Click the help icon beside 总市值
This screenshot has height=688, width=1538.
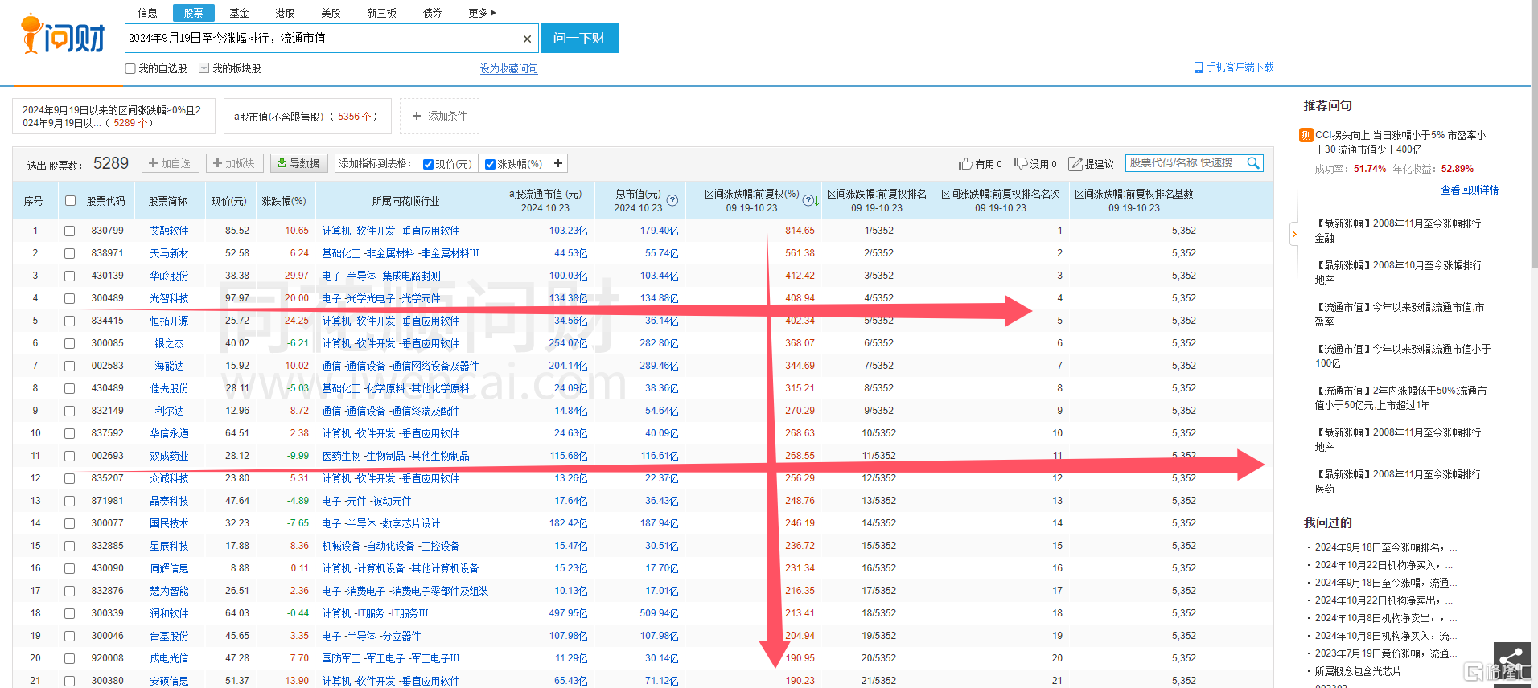pos(672,200)
